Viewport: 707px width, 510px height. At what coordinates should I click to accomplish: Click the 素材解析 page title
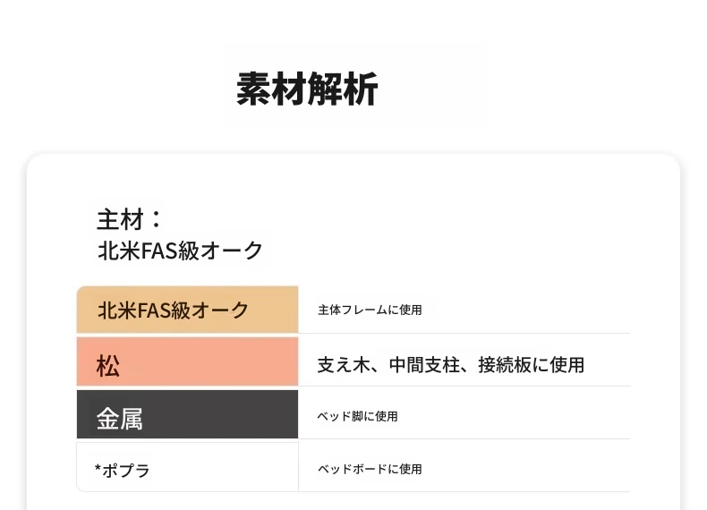point(307,89)
